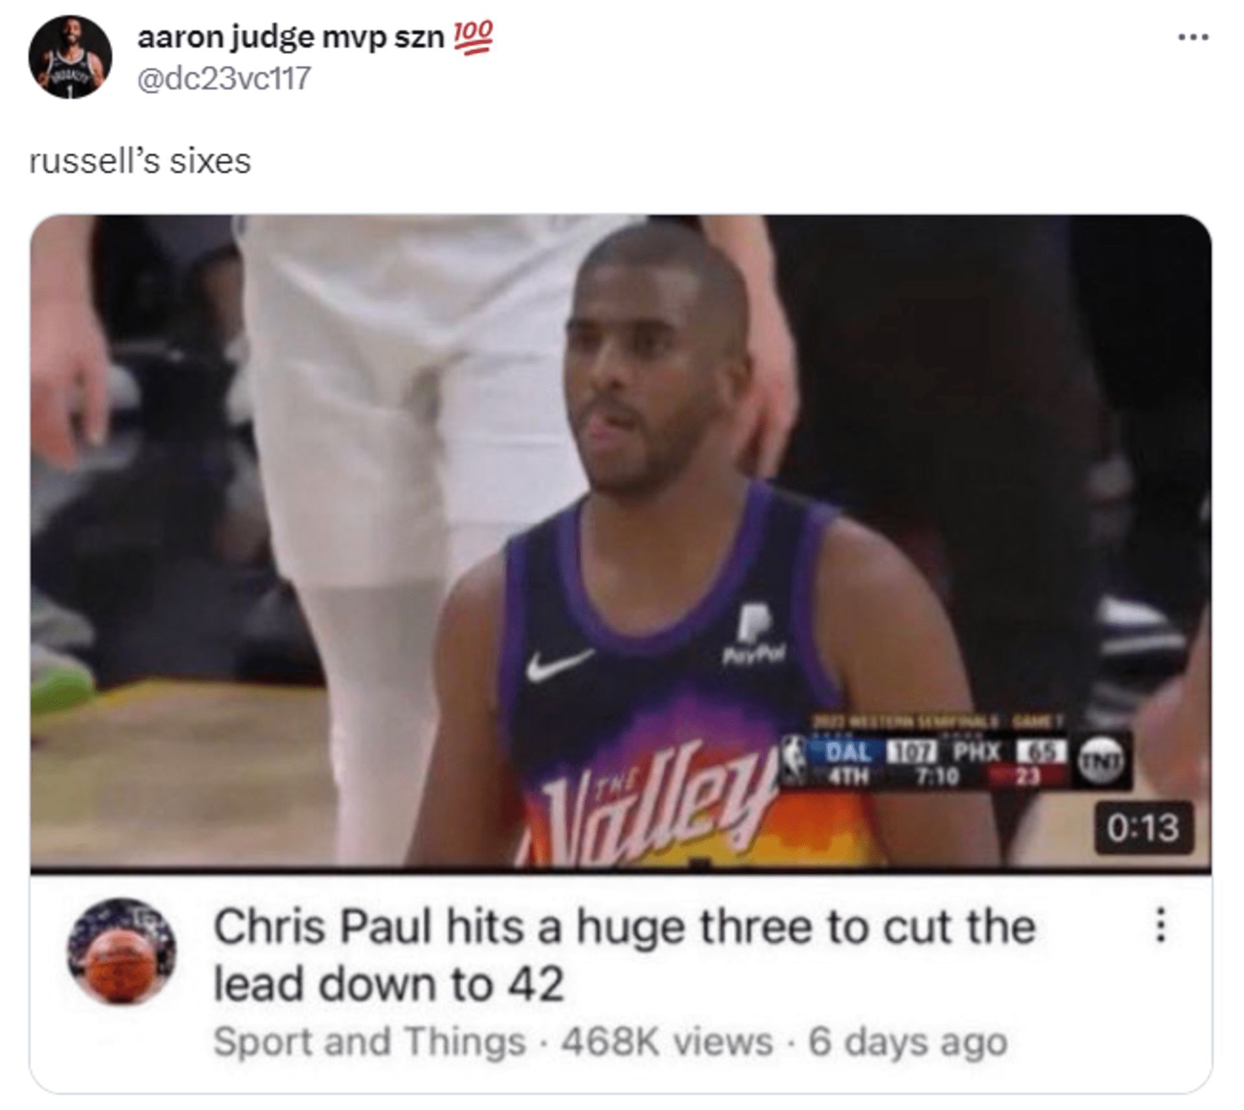Click the russell's sixes tweet text
The height and width of the screenshot is (1110, 1244).
(x=140, y=161)
